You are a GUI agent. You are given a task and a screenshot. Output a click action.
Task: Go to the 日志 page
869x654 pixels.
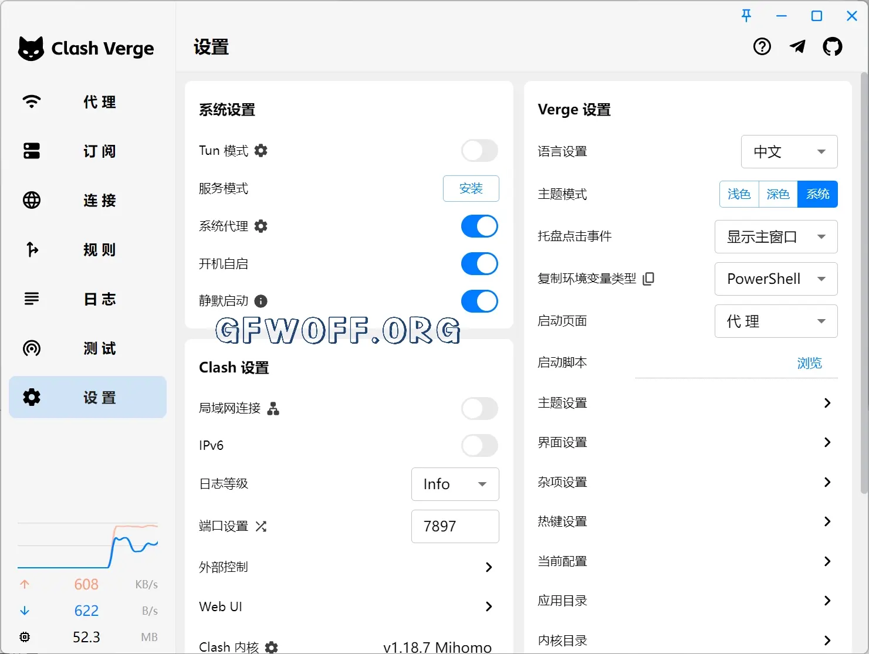(88, 299)
